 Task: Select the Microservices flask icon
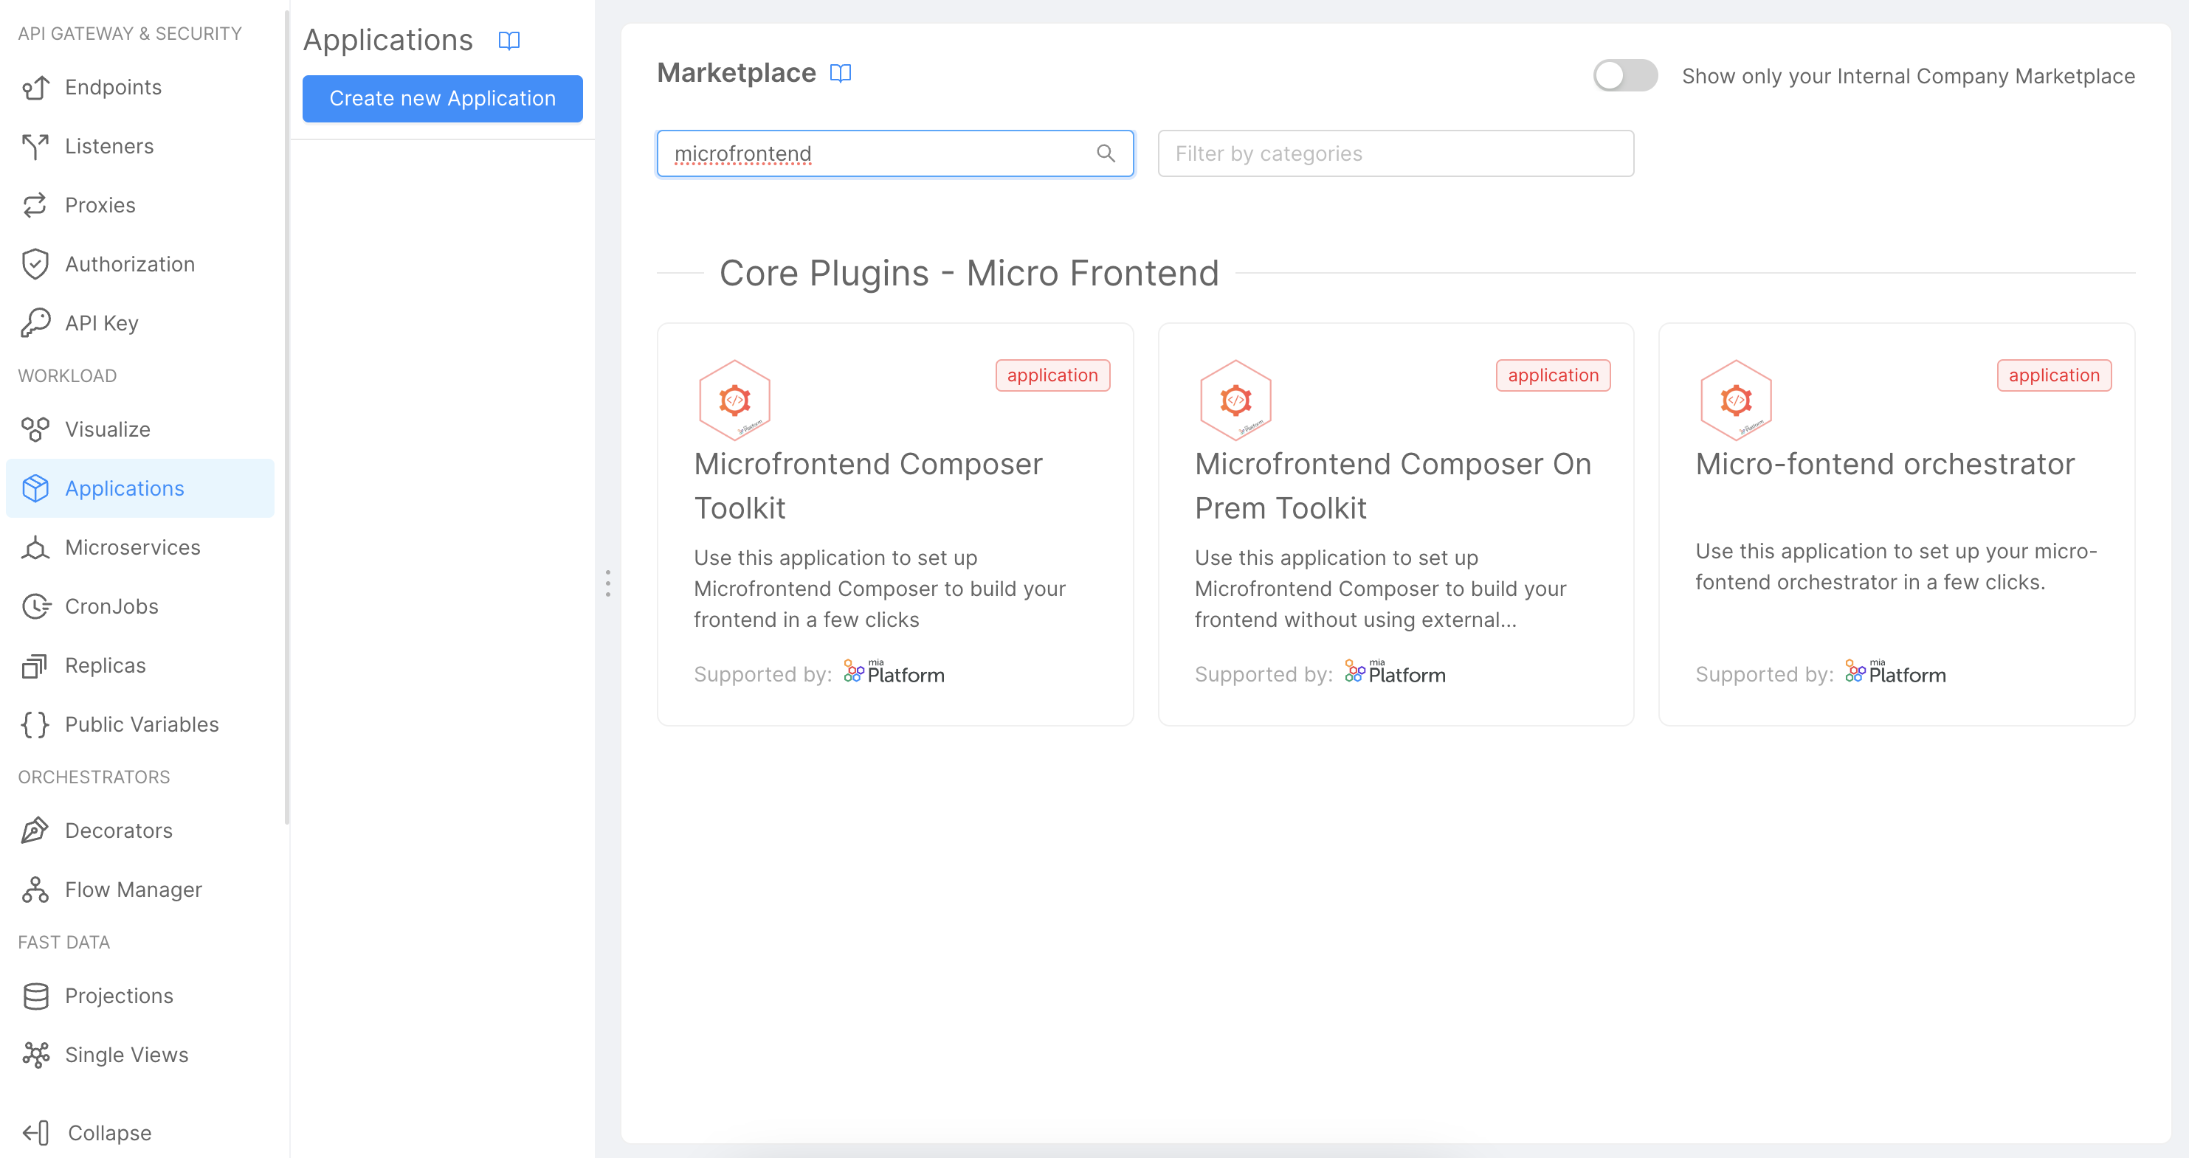tap(34, 547)
